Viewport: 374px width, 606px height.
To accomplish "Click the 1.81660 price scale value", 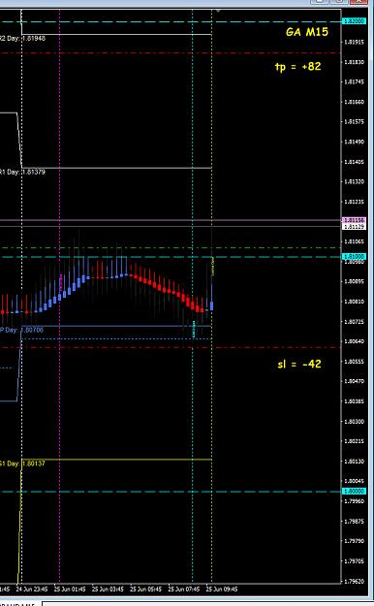I will point(355,102).
